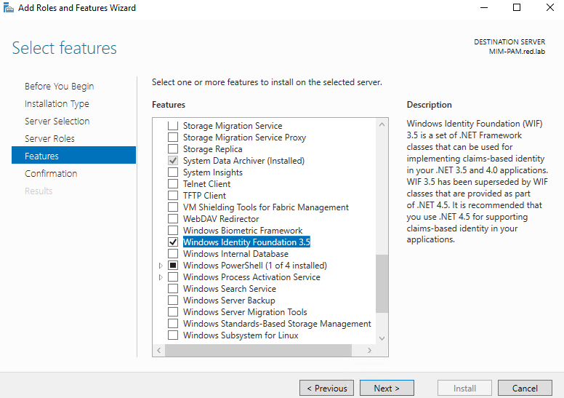Go to the Server Roles step

click(49, 138)
